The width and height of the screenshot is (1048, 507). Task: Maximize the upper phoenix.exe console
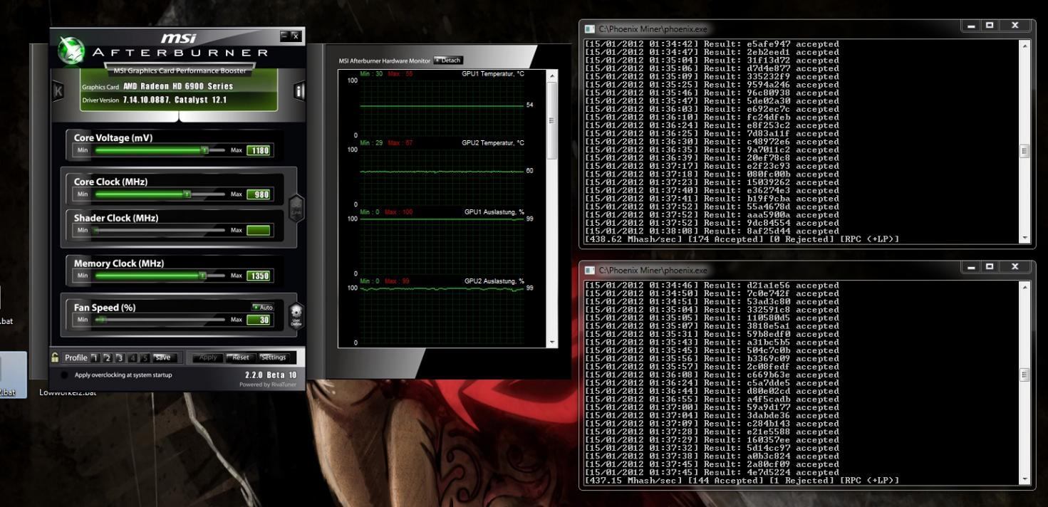click(989, 26)
